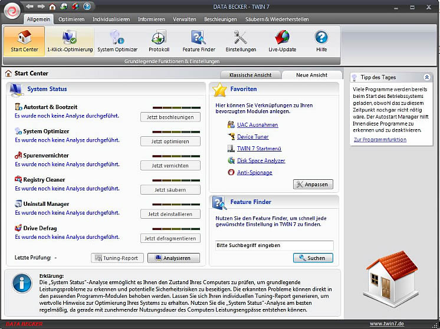Switch to the Allgemein tab
Viewport: 440px width, 329px height.
pos(39,19)
